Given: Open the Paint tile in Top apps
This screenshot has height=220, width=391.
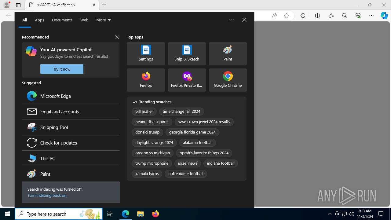Looking at the screenshot, I should [x=228, y=54].
